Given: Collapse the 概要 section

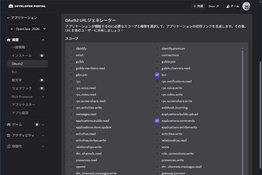Looking at the screenshot, I should (43, 40).
